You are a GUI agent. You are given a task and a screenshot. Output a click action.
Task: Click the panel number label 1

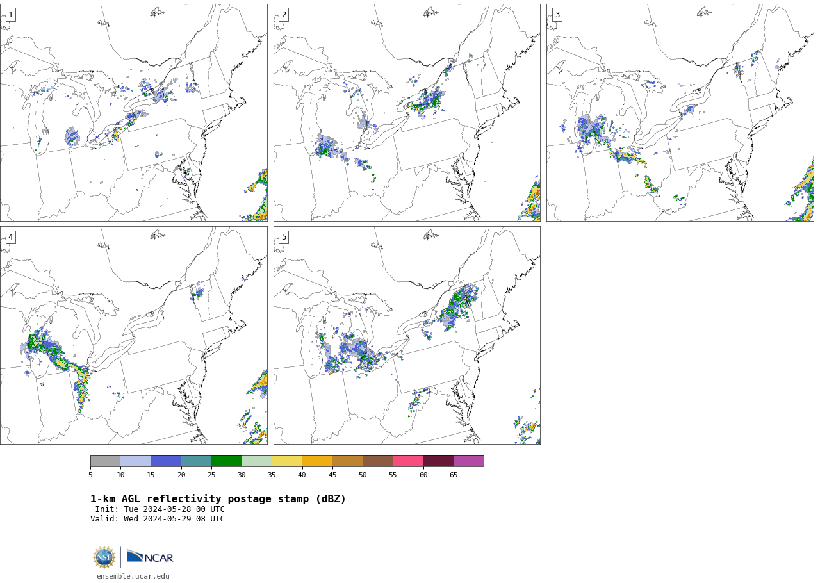click(x=10, y=15)
